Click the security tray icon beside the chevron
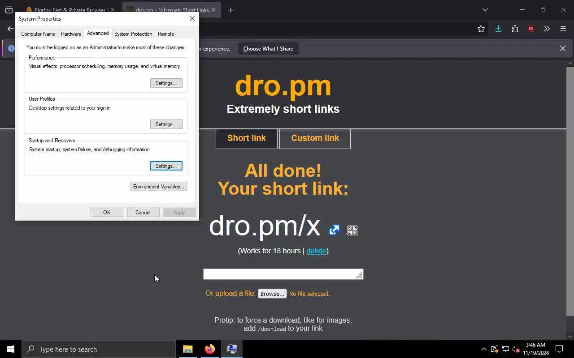574x358 pixels. pyautogui.click(x=495, y=349)
